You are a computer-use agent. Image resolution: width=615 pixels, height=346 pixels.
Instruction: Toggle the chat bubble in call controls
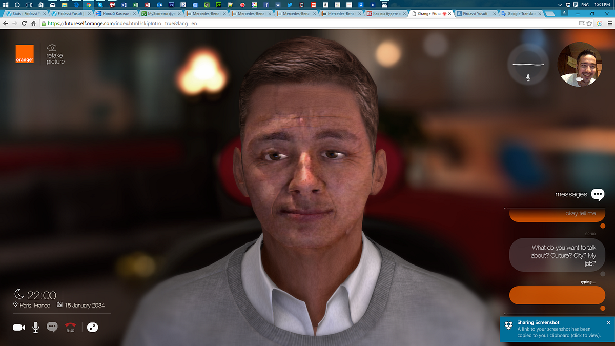tap(52, 327)
